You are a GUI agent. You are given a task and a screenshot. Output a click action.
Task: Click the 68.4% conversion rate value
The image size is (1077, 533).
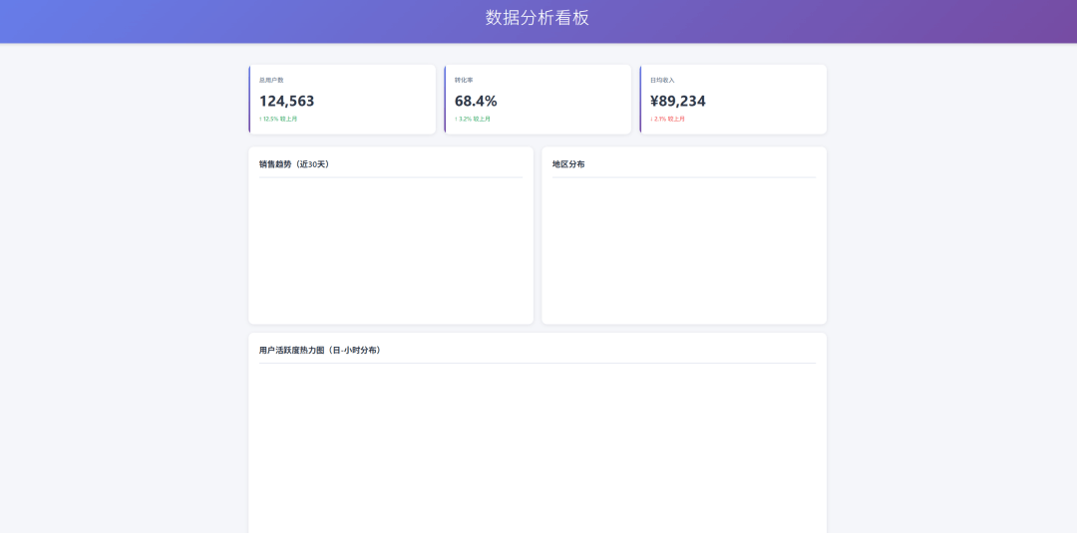pos(476,101)
